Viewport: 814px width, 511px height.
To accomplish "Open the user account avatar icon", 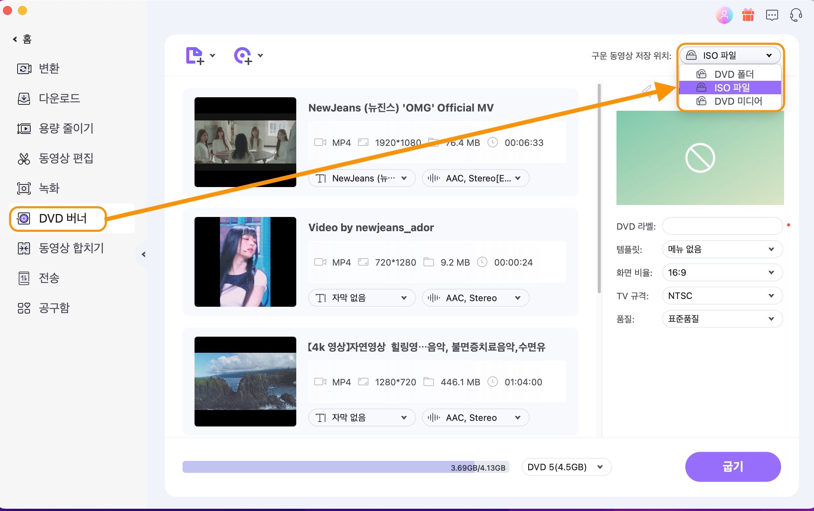I will pyautogui.click(x=724, y=15).
